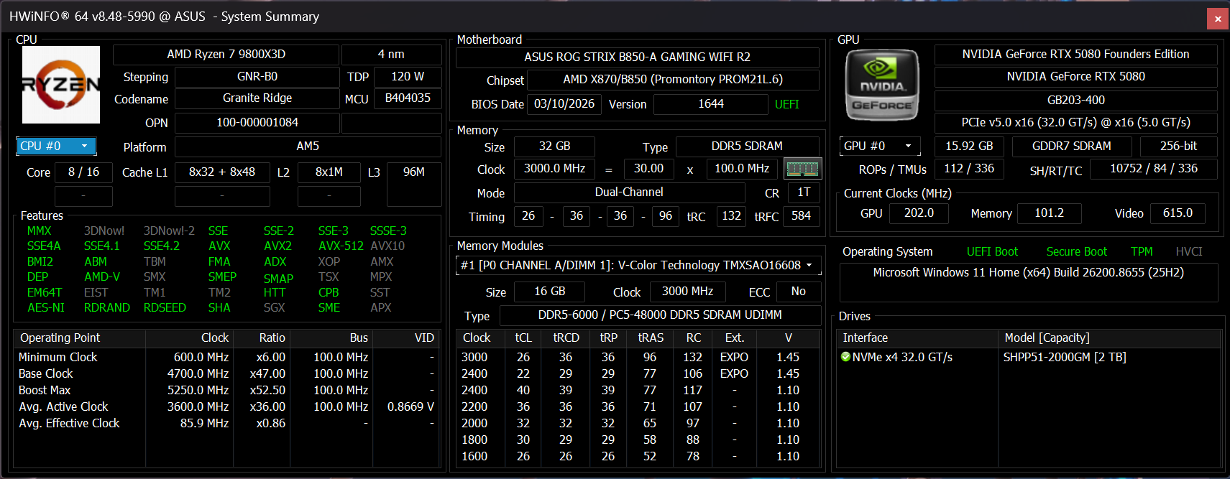This screenshot has width=1230, height=479.
Task: Click the memory clock 3000.0 MHz field
Action: [x=554, y=169]
